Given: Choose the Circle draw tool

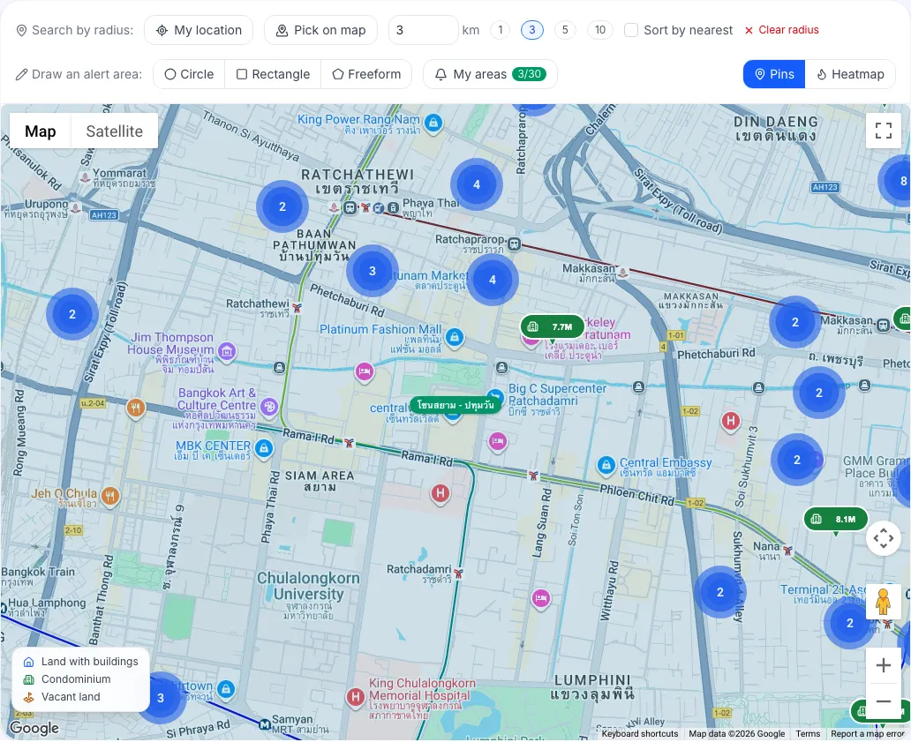Looking at the screenshot, I should coord(190,74).
